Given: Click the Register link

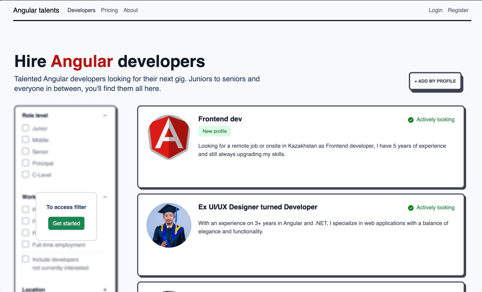Looking at the screenshot, I should (x=458, y=10).
